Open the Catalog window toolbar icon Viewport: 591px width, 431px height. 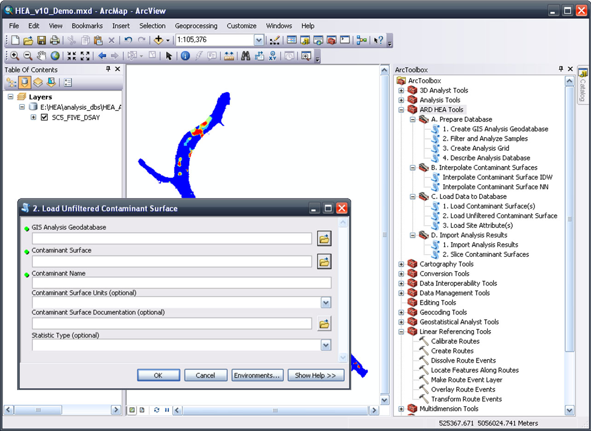click(305, 40)
